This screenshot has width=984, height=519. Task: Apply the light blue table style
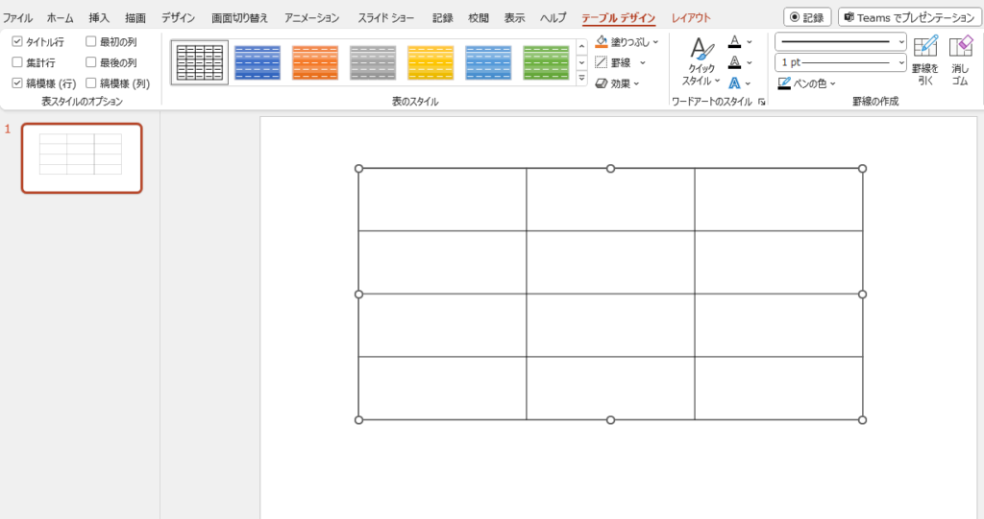pyautogui.click(x=488, y=62)
